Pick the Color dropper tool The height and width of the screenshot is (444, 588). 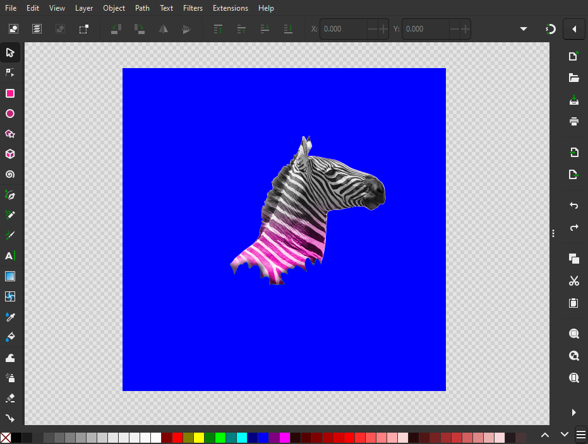10,317
